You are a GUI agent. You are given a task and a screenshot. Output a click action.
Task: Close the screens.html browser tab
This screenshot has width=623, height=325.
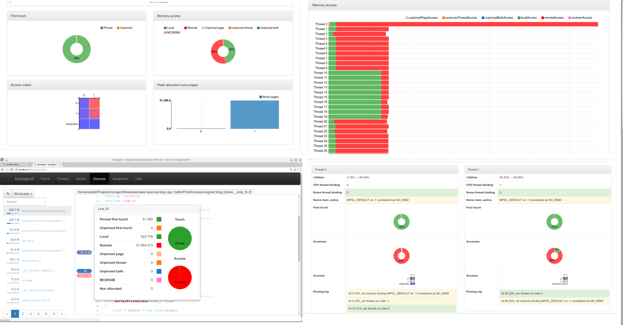pos(30,164)
